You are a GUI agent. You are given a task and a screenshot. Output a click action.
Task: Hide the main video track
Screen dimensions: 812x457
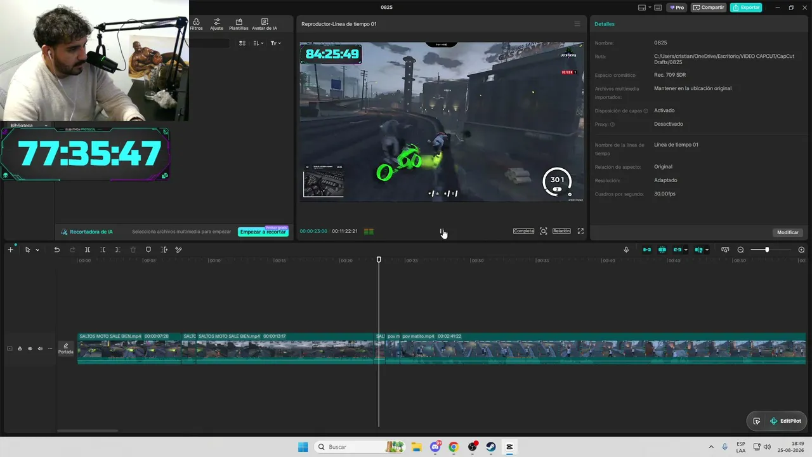point(30,348)
